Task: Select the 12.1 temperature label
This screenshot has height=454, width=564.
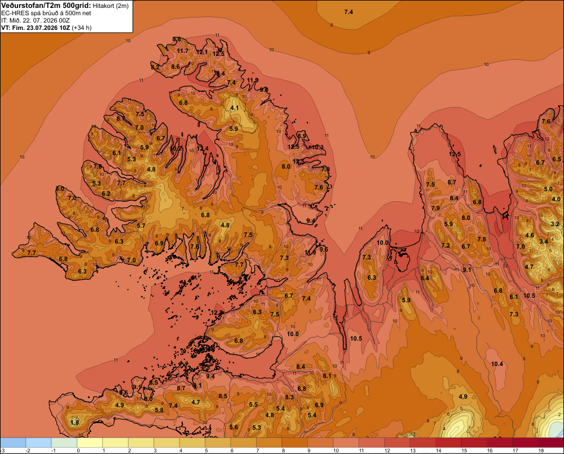Action: 202,52
